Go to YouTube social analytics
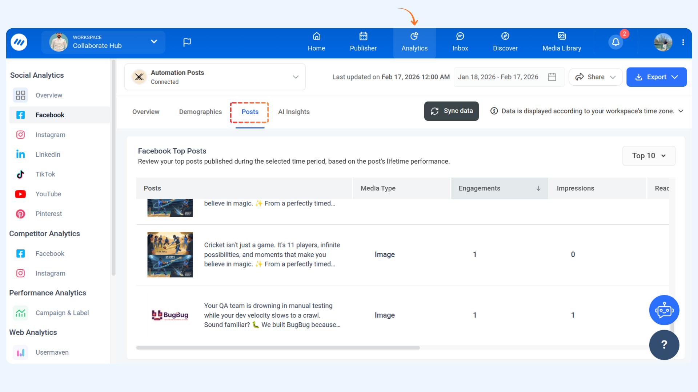This screenshot has height=392, width=698. pyautogui.click(x=48, y=194)
